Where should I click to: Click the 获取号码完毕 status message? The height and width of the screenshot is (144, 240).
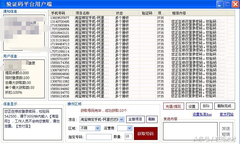[104, 111]
